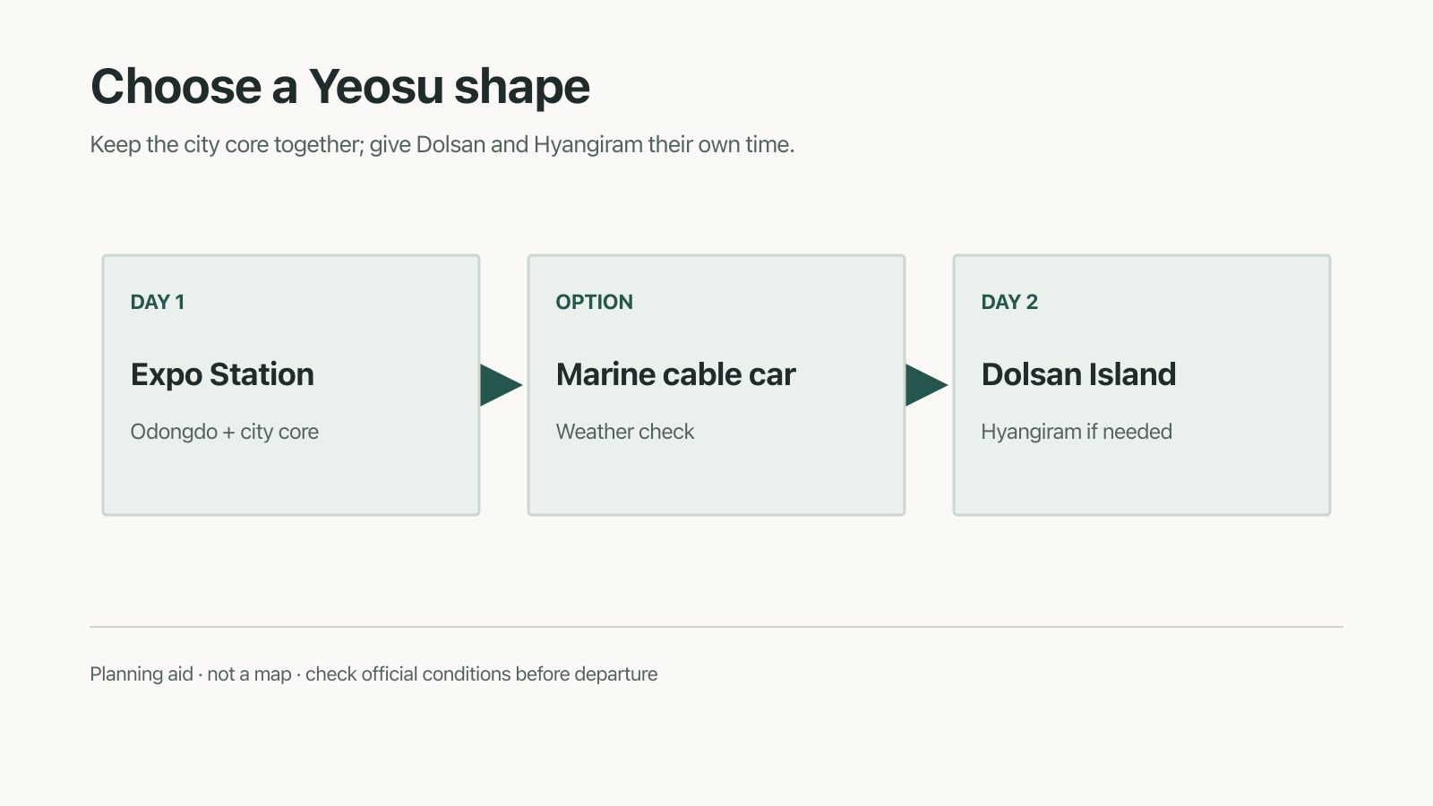Select the "Hyangiram if needed" text
This screenshot has width=1433, height=806.
coord(1077,432)
